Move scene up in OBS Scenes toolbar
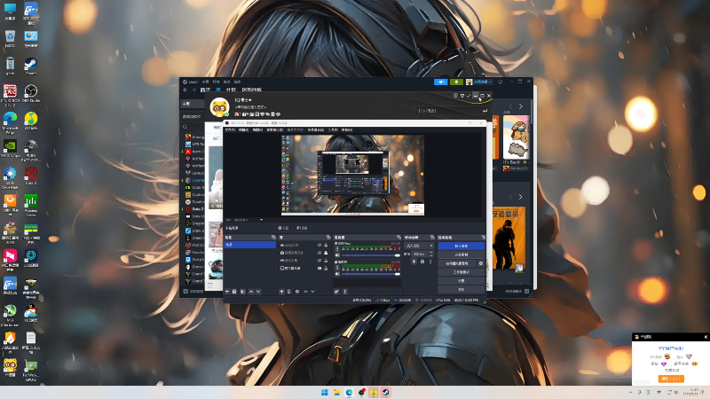This screenshot has height=399, width=710. pyautogui.click(x=251, y=292)
